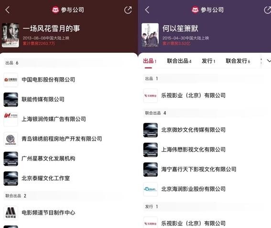Open 电影频道节目制作中心 logo
Screen dimensions: 271x228
click(11, 213)
